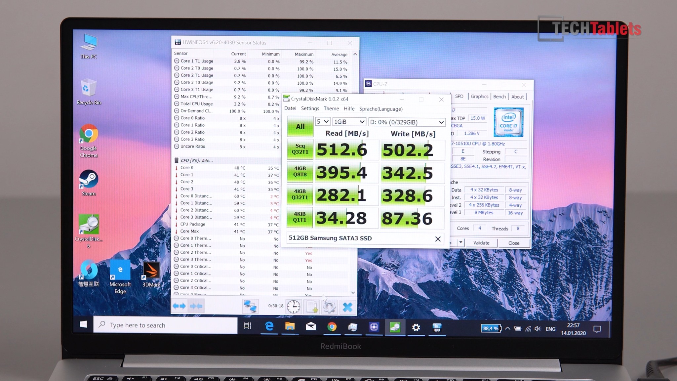Open Mail from the taskbar
The image size is (677, 381).
pyautogui.click(x=311, y=327)
